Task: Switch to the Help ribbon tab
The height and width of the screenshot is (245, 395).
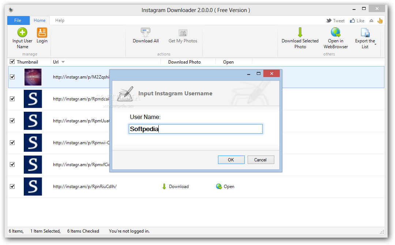Action: (x=60, y=20)
